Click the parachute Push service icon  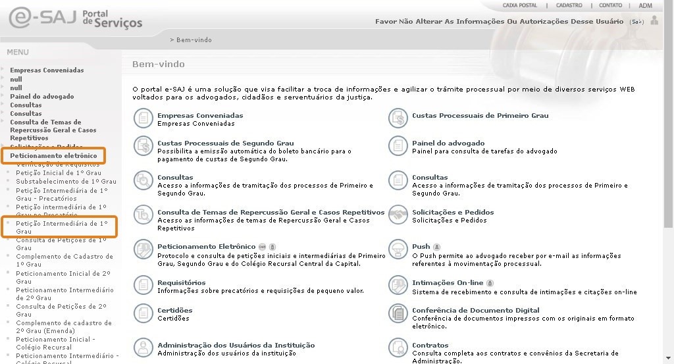pyautogui.click(x=398, y=249)
